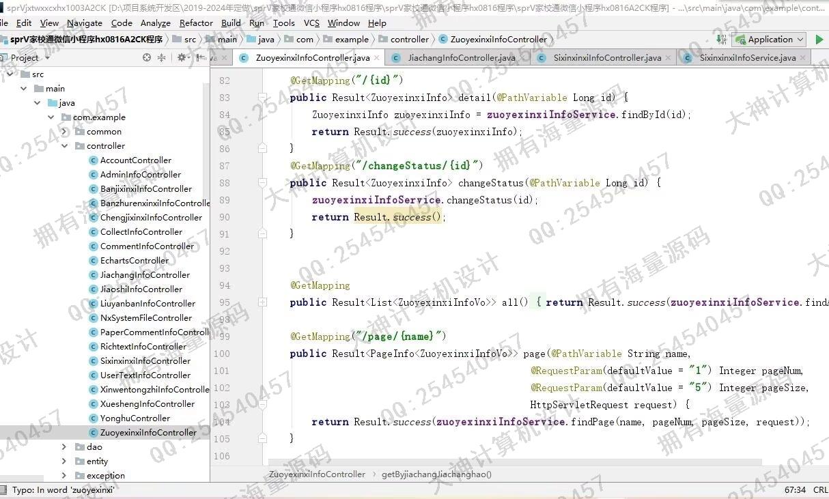Collapse the controller package
Viewport: 829px width, 499px height.
coord(64,146)
